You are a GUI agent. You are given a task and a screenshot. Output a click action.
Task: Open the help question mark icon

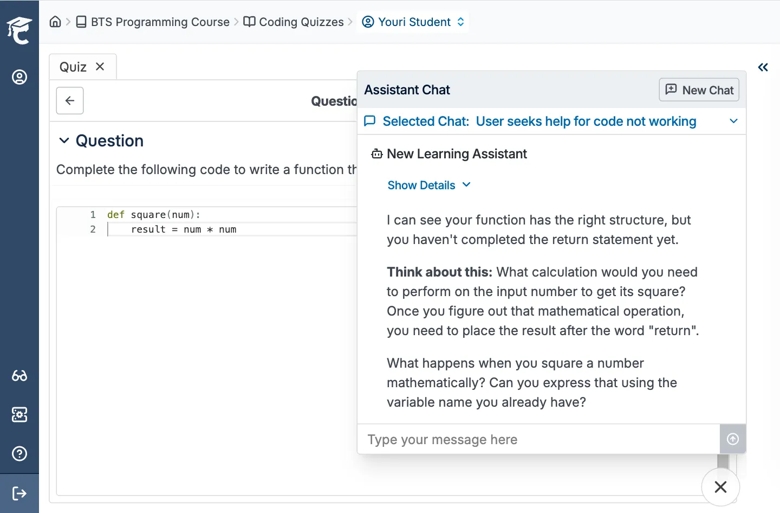[x=19, y=453]
